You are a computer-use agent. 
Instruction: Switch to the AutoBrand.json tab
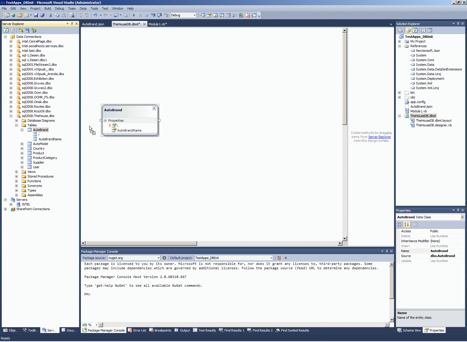pos(93,24)
